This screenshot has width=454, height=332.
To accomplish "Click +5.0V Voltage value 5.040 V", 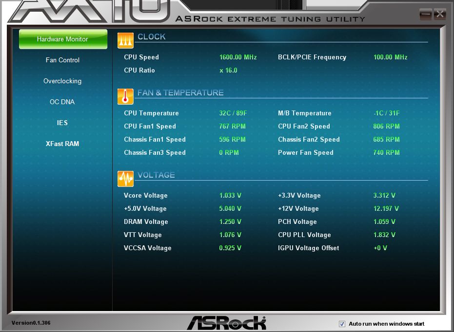I will click(x=230, y=209).
